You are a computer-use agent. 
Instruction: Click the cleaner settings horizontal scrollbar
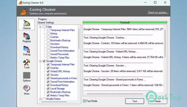(54, 102)
